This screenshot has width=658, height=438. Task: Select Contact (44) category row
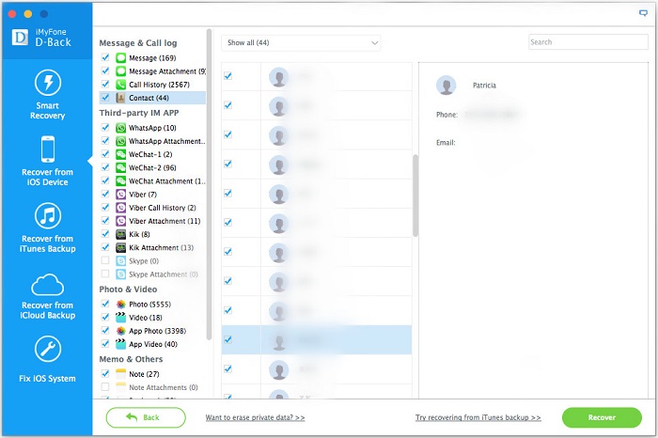152,98
